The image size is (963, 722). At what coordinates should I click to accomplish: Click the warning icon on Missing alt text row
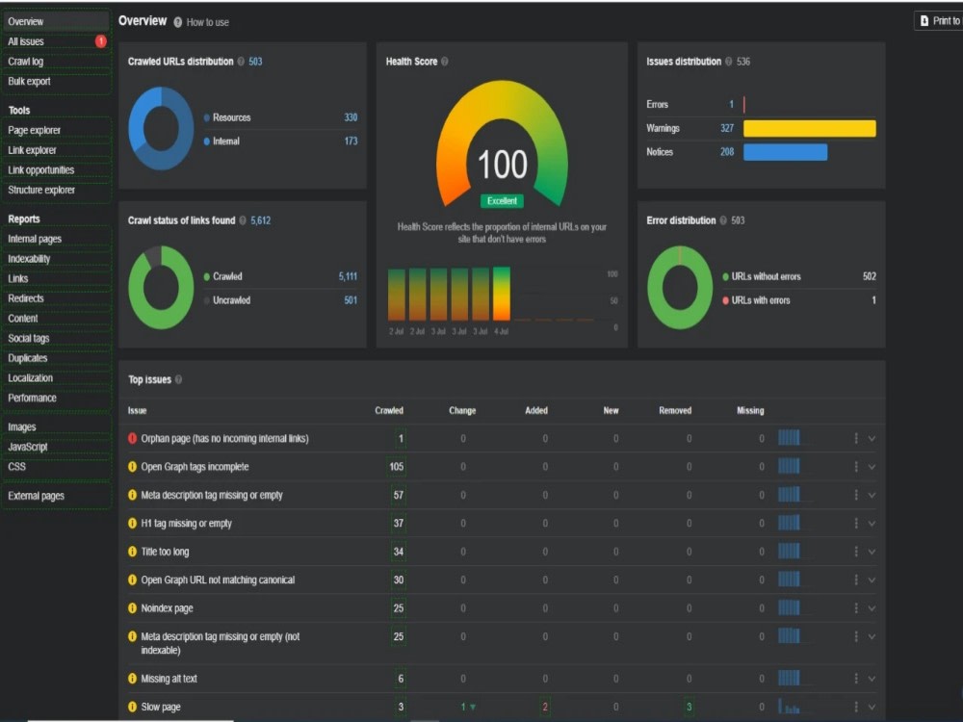132,679
